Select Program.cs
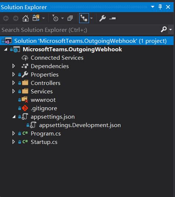 click(x=46, y=133)
